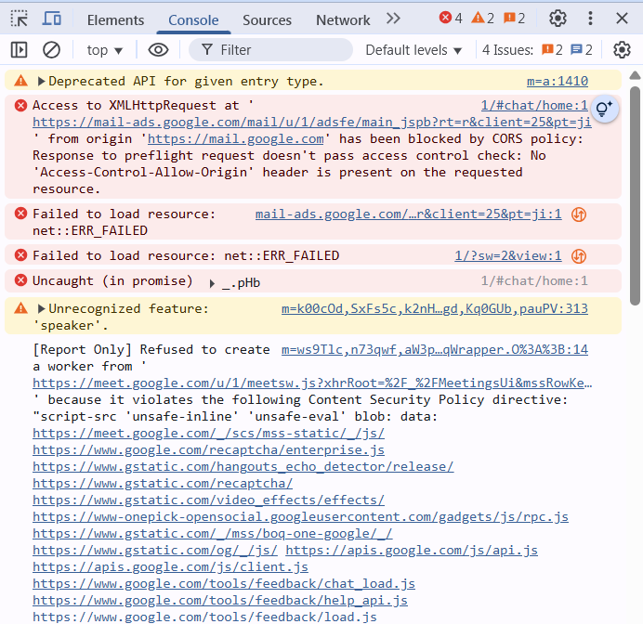Focus the Filter input field
The image size is (643, 624).
(270, 50)
